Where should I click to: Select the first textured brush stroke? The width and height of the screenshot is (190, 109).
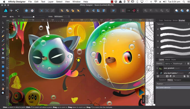coord(175,29)
